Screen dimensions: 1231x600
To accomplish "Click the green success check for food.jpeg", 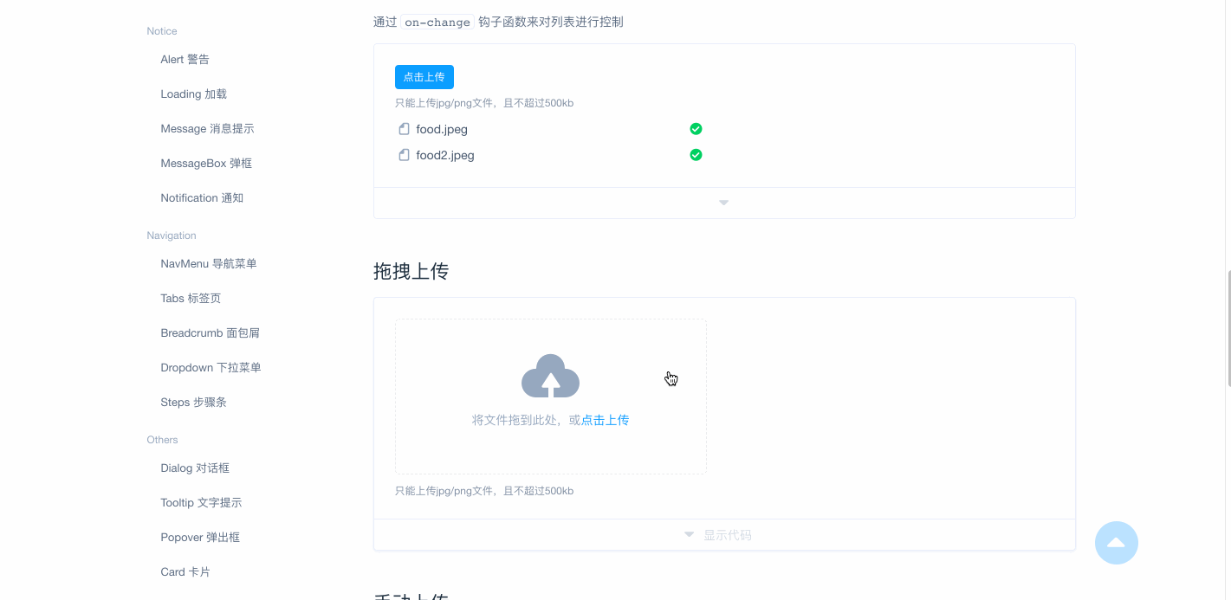I will [x=696, y=128].
